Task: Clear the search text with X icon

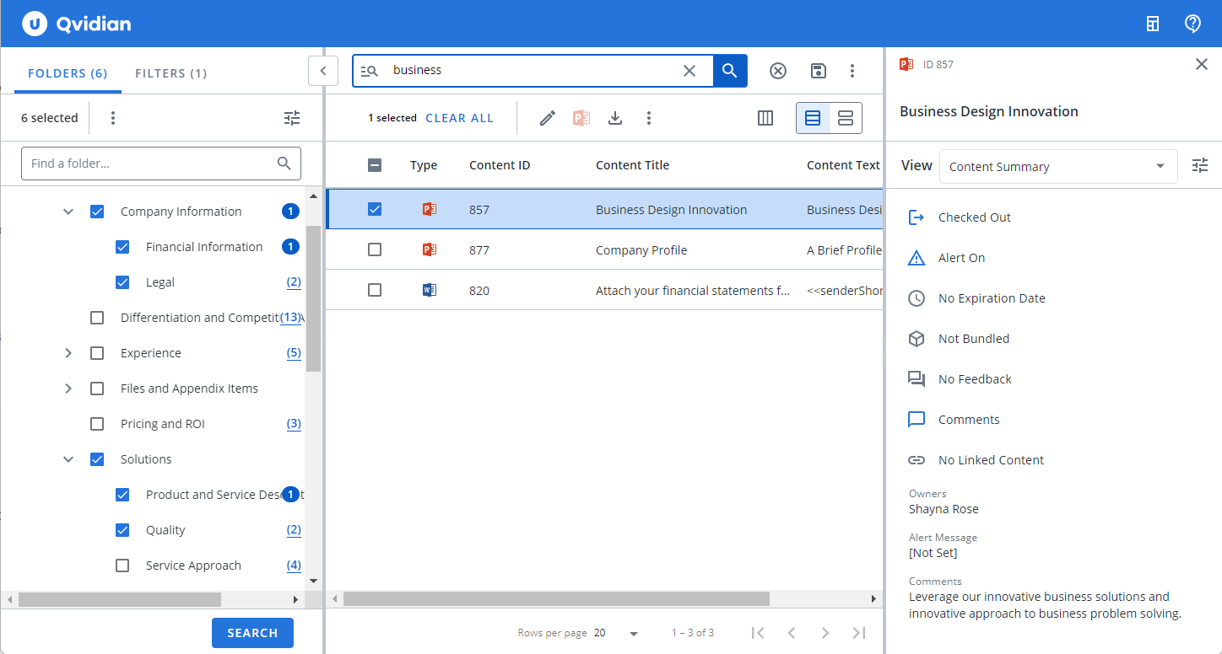Action: (689, 71)
